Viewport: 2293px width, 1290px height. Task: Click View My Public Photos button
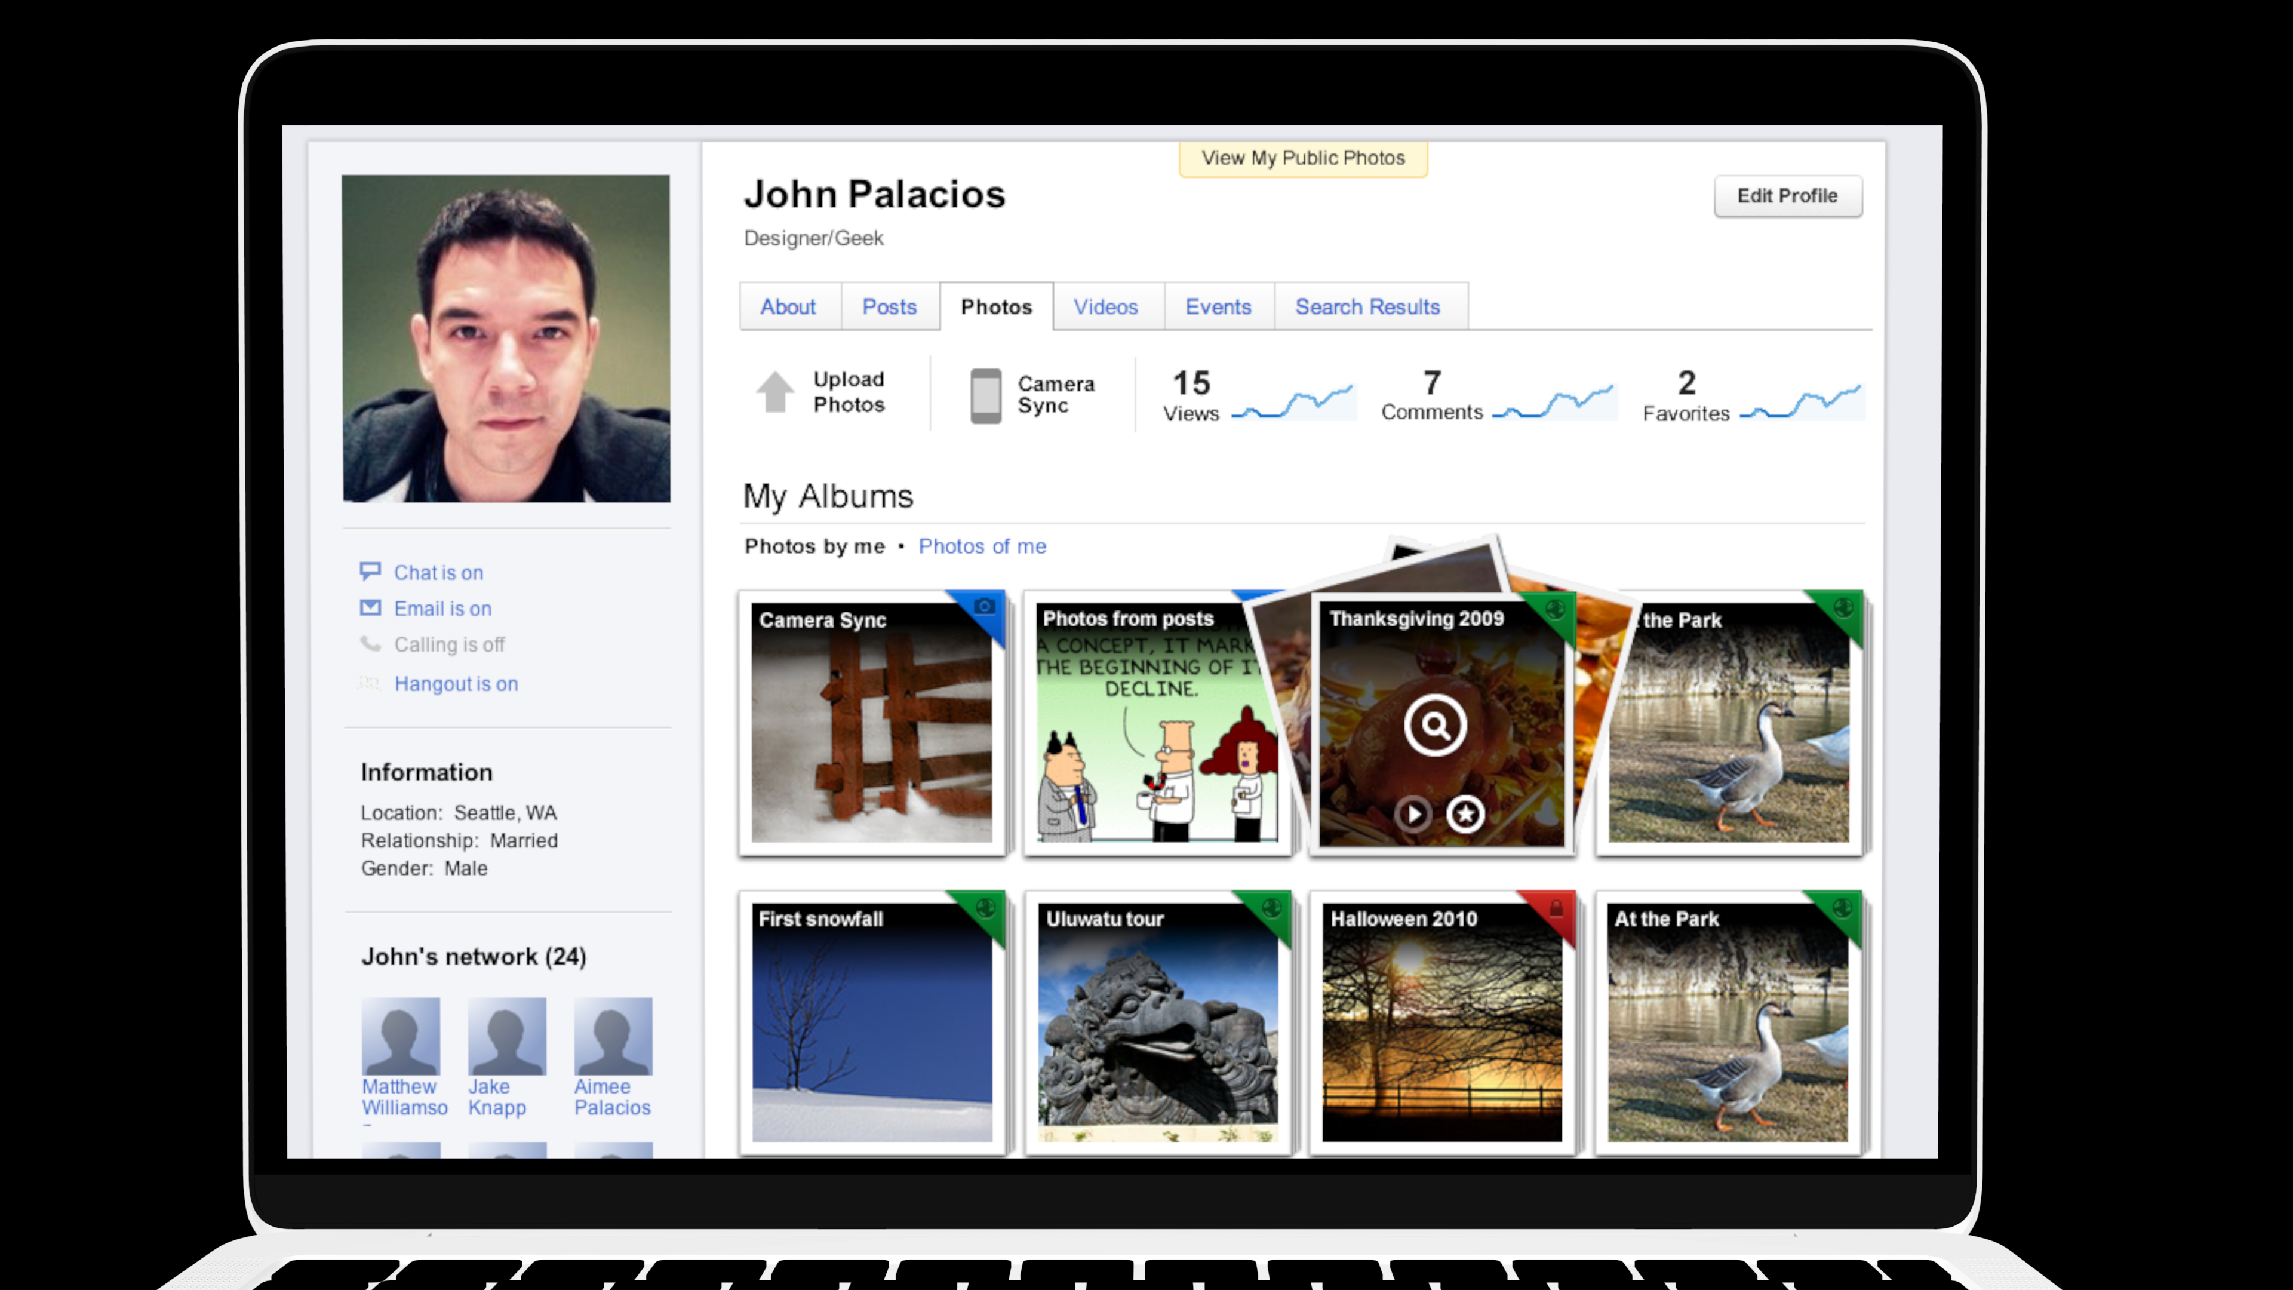1303,158
